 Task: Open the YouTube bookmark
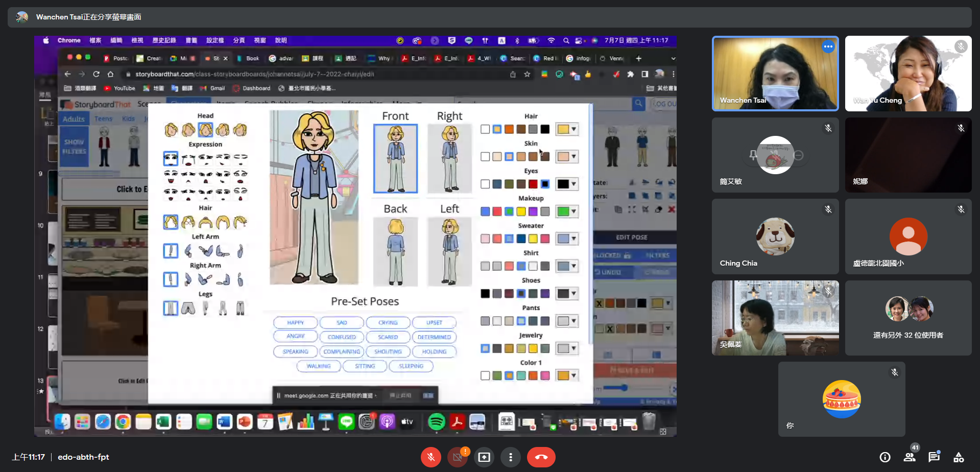point(119,88)
